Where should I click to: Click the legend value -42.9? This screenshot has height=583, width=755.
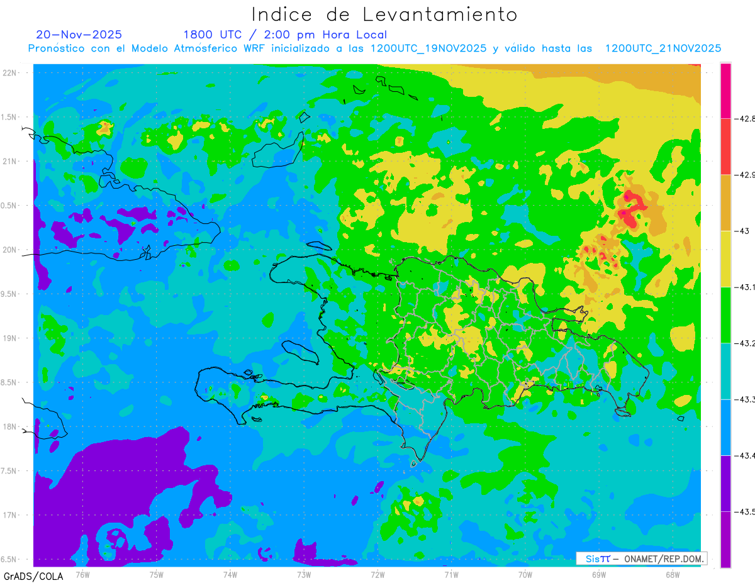click(746, 175)
